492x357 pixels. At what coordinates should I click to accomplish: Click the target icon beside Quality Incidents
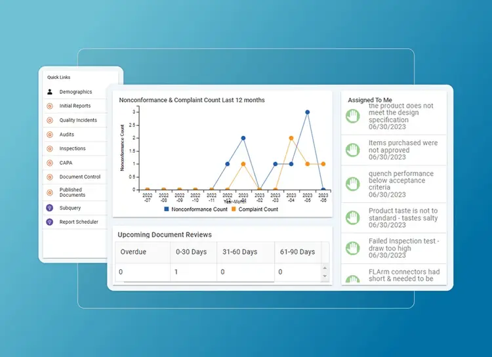tap(50, 120)
